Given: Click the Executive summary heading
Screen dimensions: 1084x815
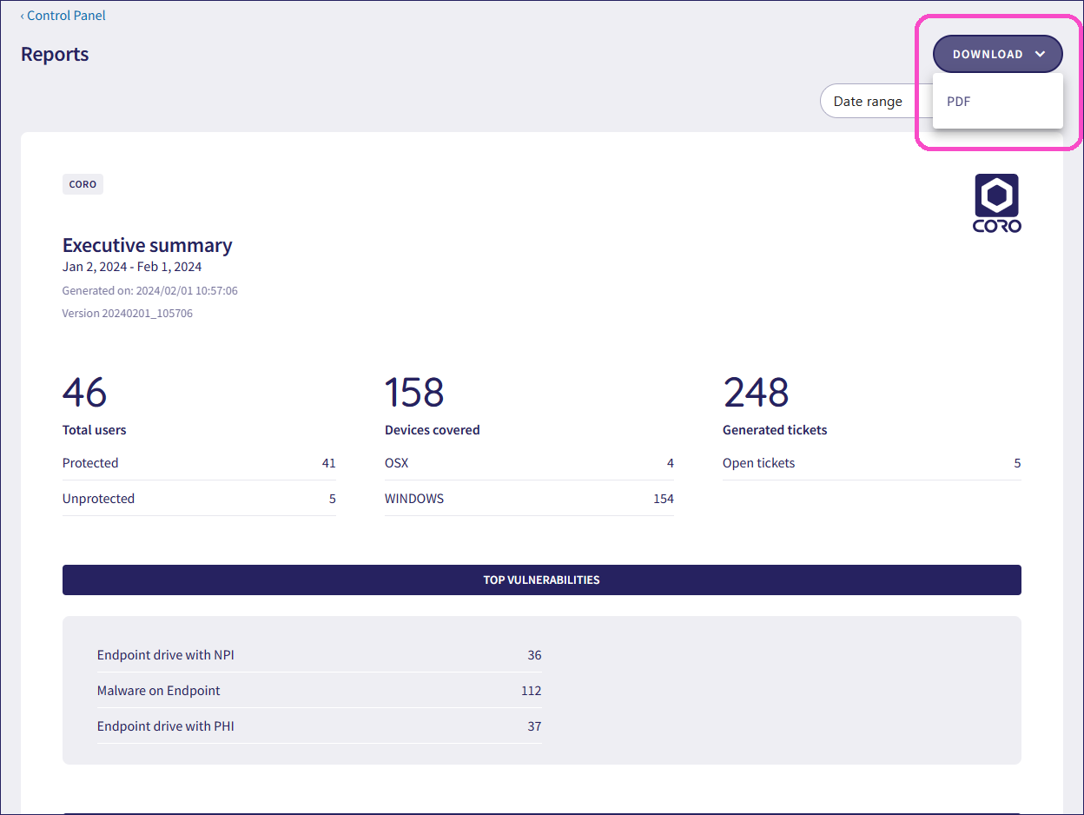Looking at the screenshot, I should (x=148, y=245).
